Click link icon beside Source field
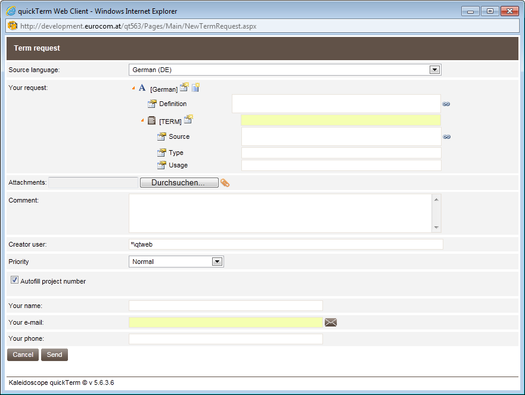525x395 pixels. 447,137
